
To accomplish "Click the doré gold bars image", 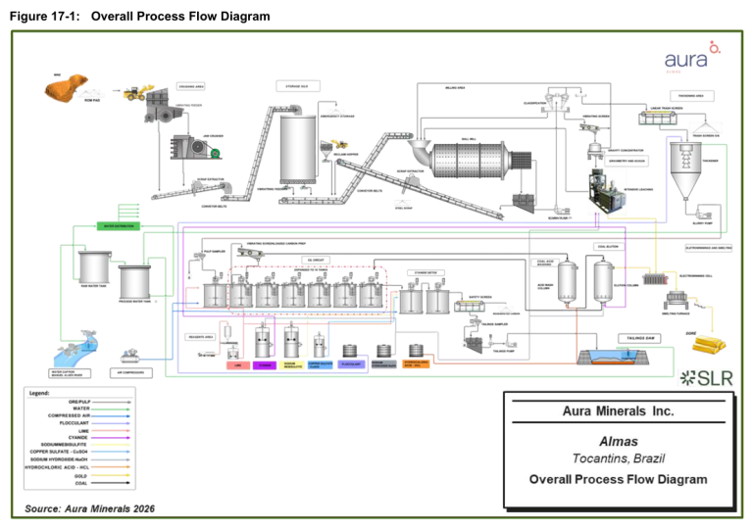I will [708, 344].
